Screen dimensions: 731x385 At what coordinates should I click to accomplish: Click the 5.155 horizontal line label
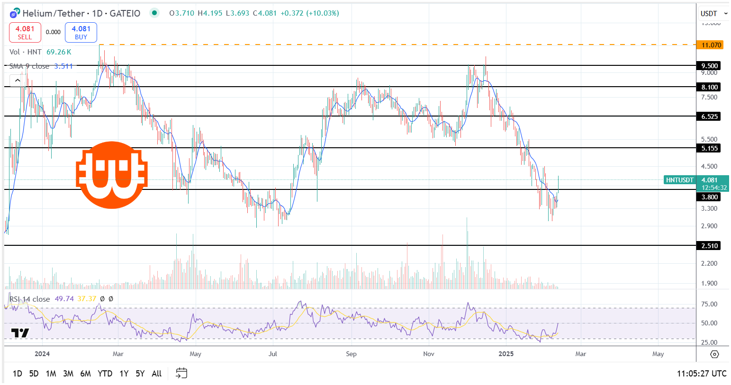(x=709, y=148)
